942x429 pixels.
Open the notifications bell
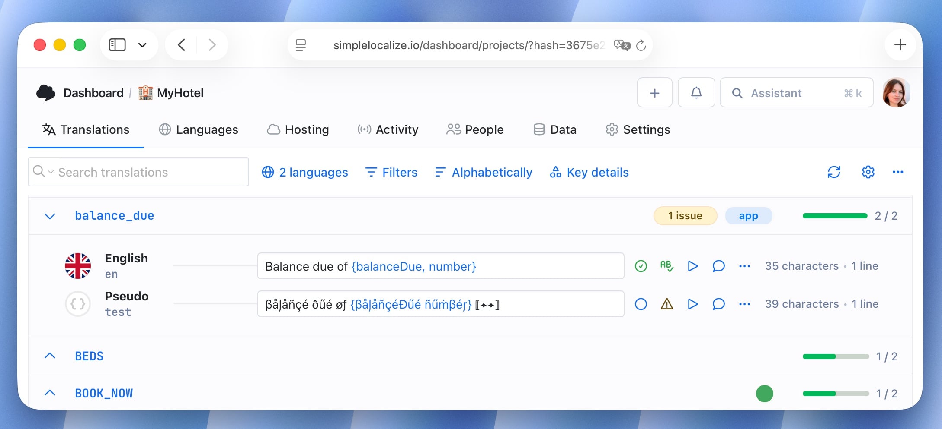[696, 92]
